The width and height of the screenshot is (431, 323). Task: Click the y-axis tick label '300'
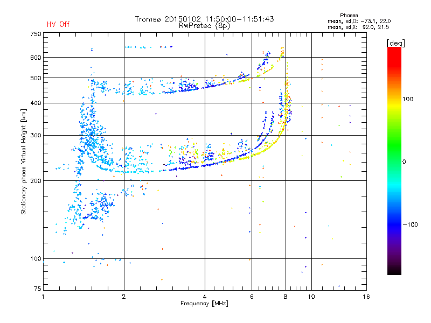tap(36, 136)
